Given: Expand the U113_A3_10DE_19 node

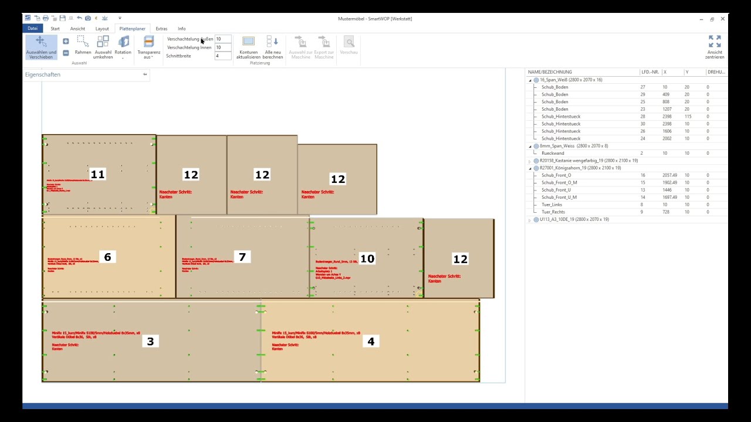Looking at the screenshot, I should [x=530, y=220].
